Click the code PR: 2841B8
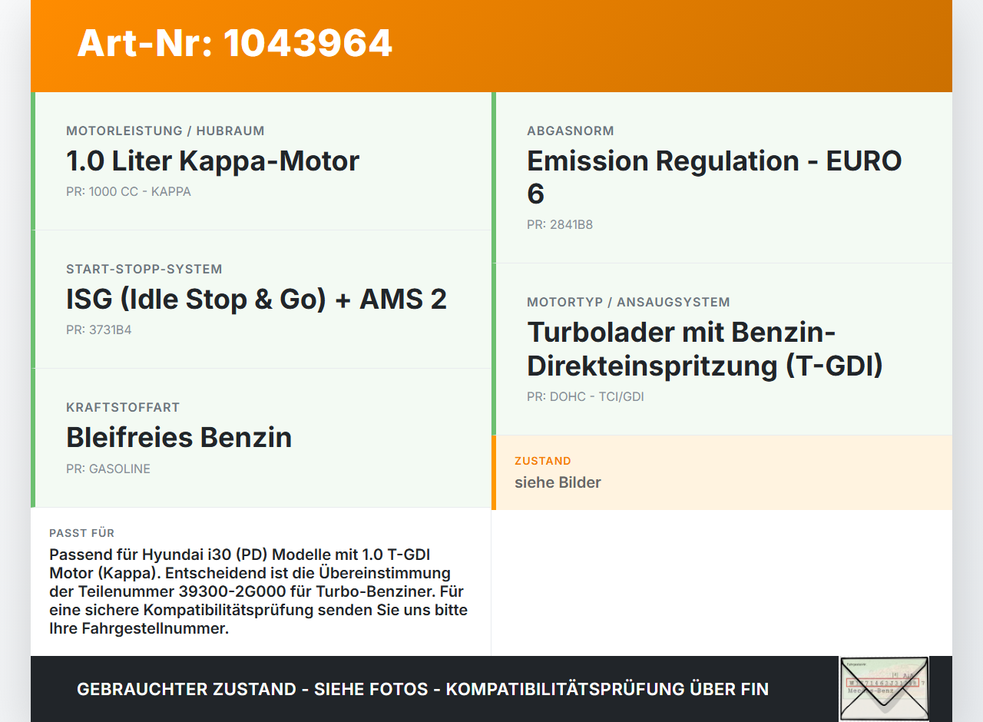 [560, 224]
